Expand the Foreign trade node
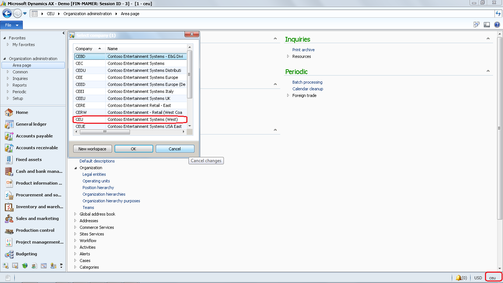 tap(288, 95)
